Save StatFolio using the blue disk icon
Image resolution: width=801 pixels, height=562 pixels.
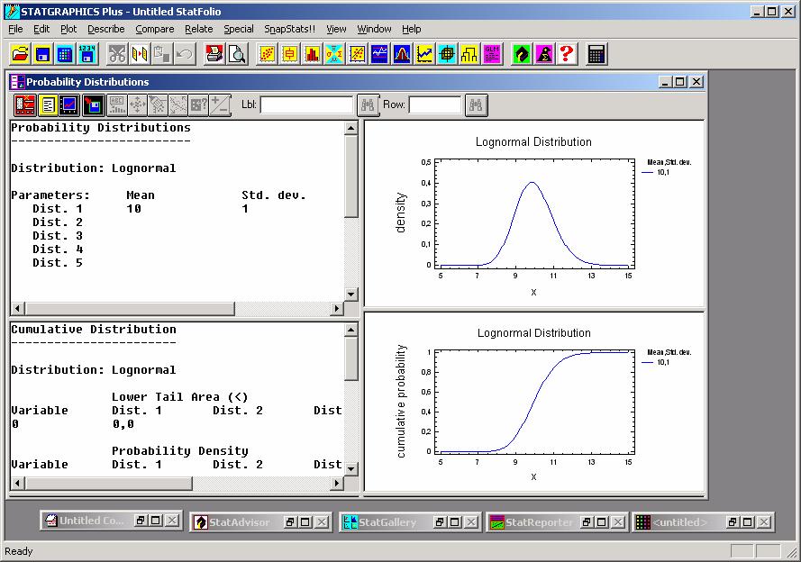pyautogui.click(x=42, y=54)
